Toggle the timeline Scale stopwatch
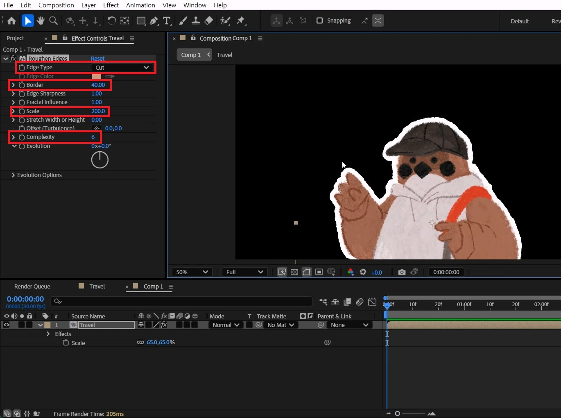The width and height of the screenshot is (561, 418). coord(66,343)
